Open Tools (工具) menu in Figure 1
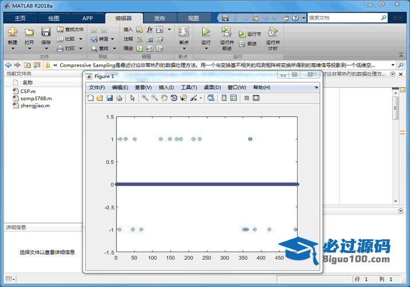 (x=189, y=87)
